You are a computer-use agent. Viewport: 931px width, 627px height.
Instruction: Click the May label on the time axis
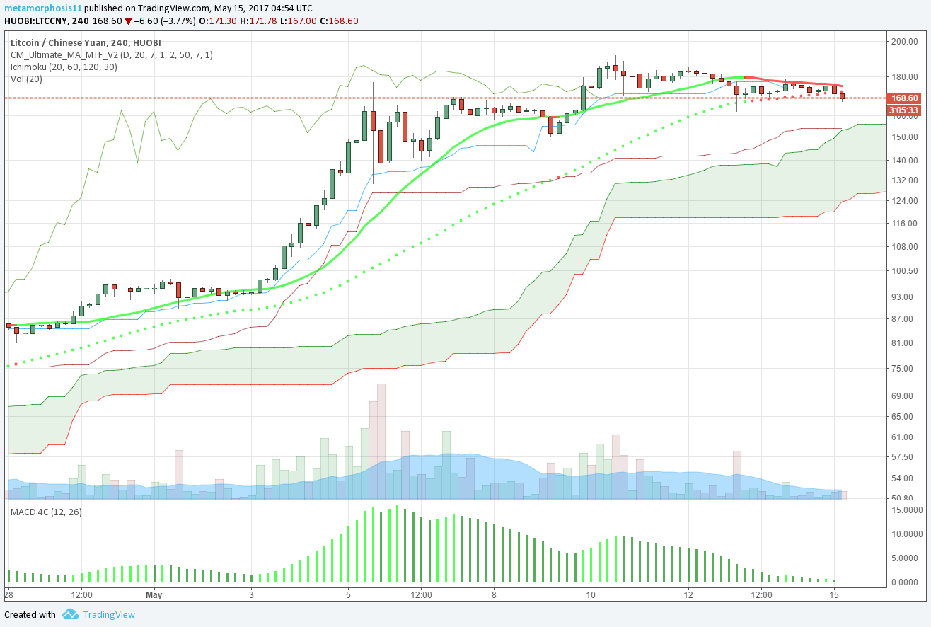154,595
